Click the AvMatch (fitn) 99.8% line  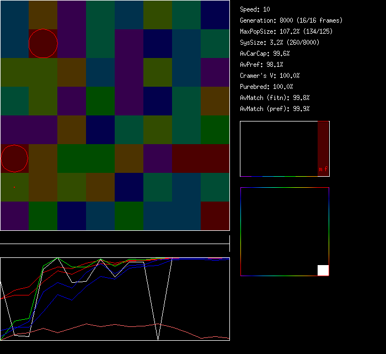[275, 98]
